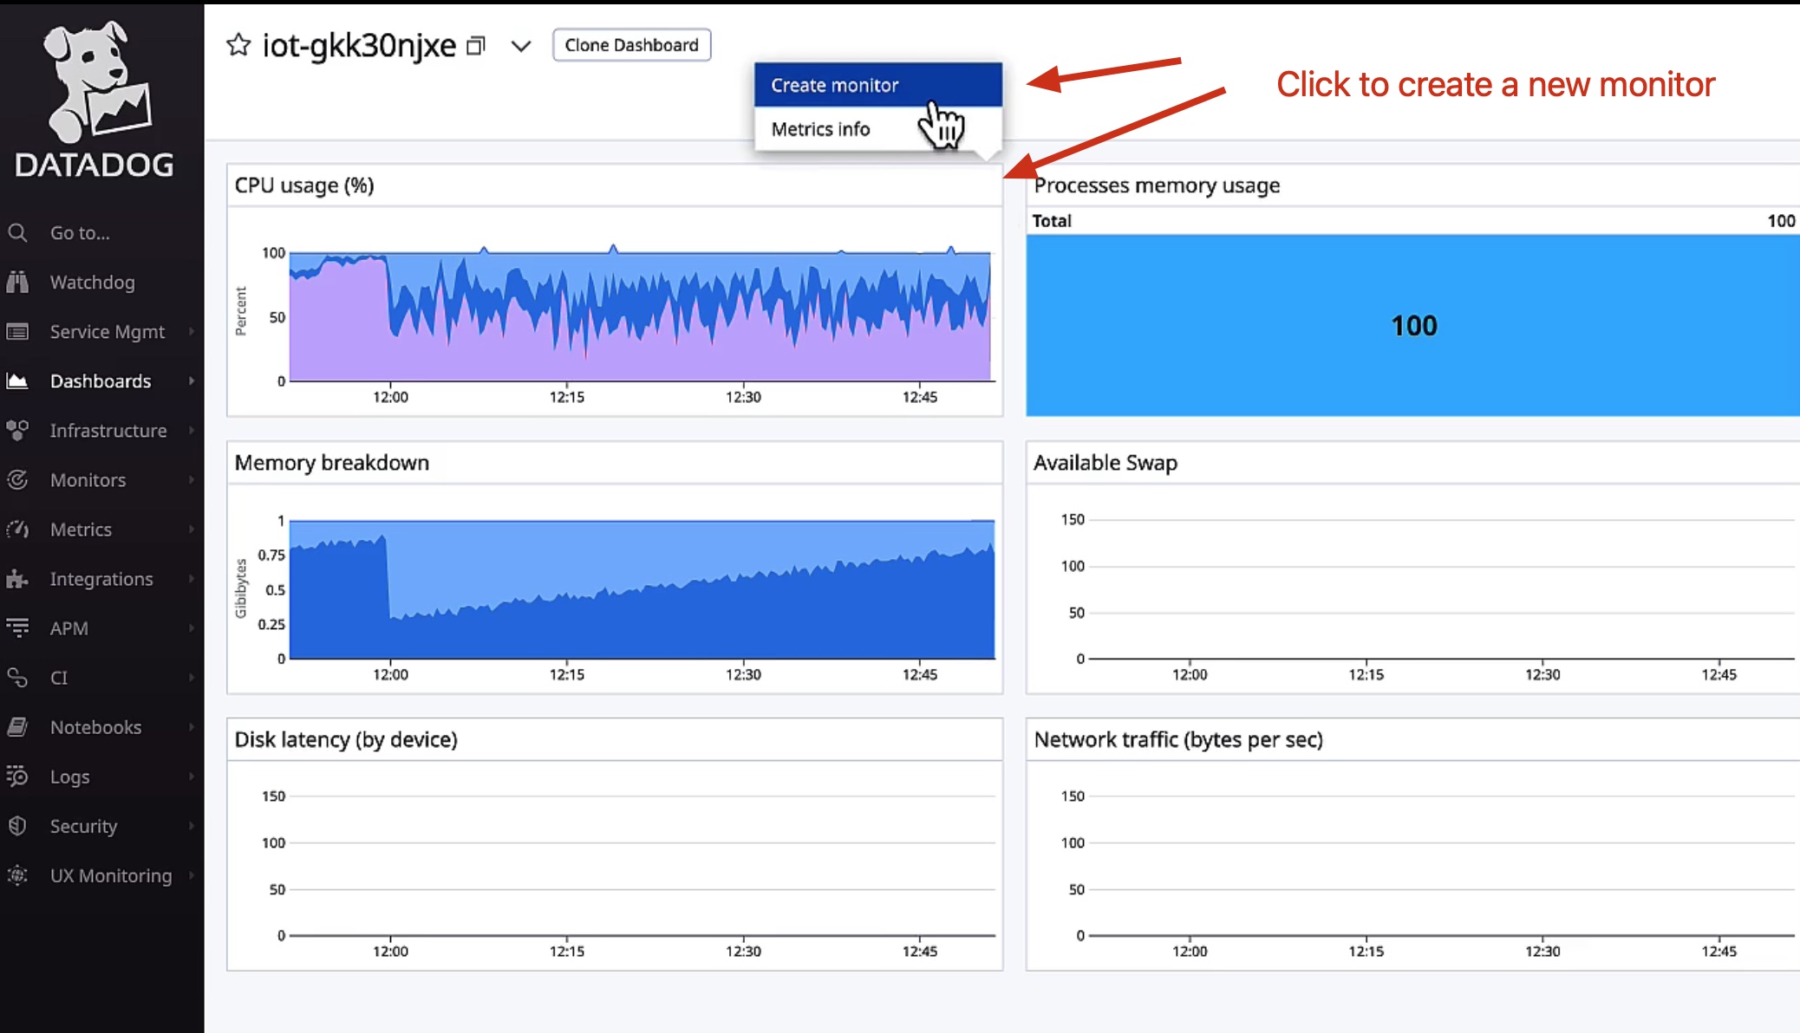Click the Integrations puzzle icon
The width and height of the screenshot is (1800, 1033).
tap(17, 579)
